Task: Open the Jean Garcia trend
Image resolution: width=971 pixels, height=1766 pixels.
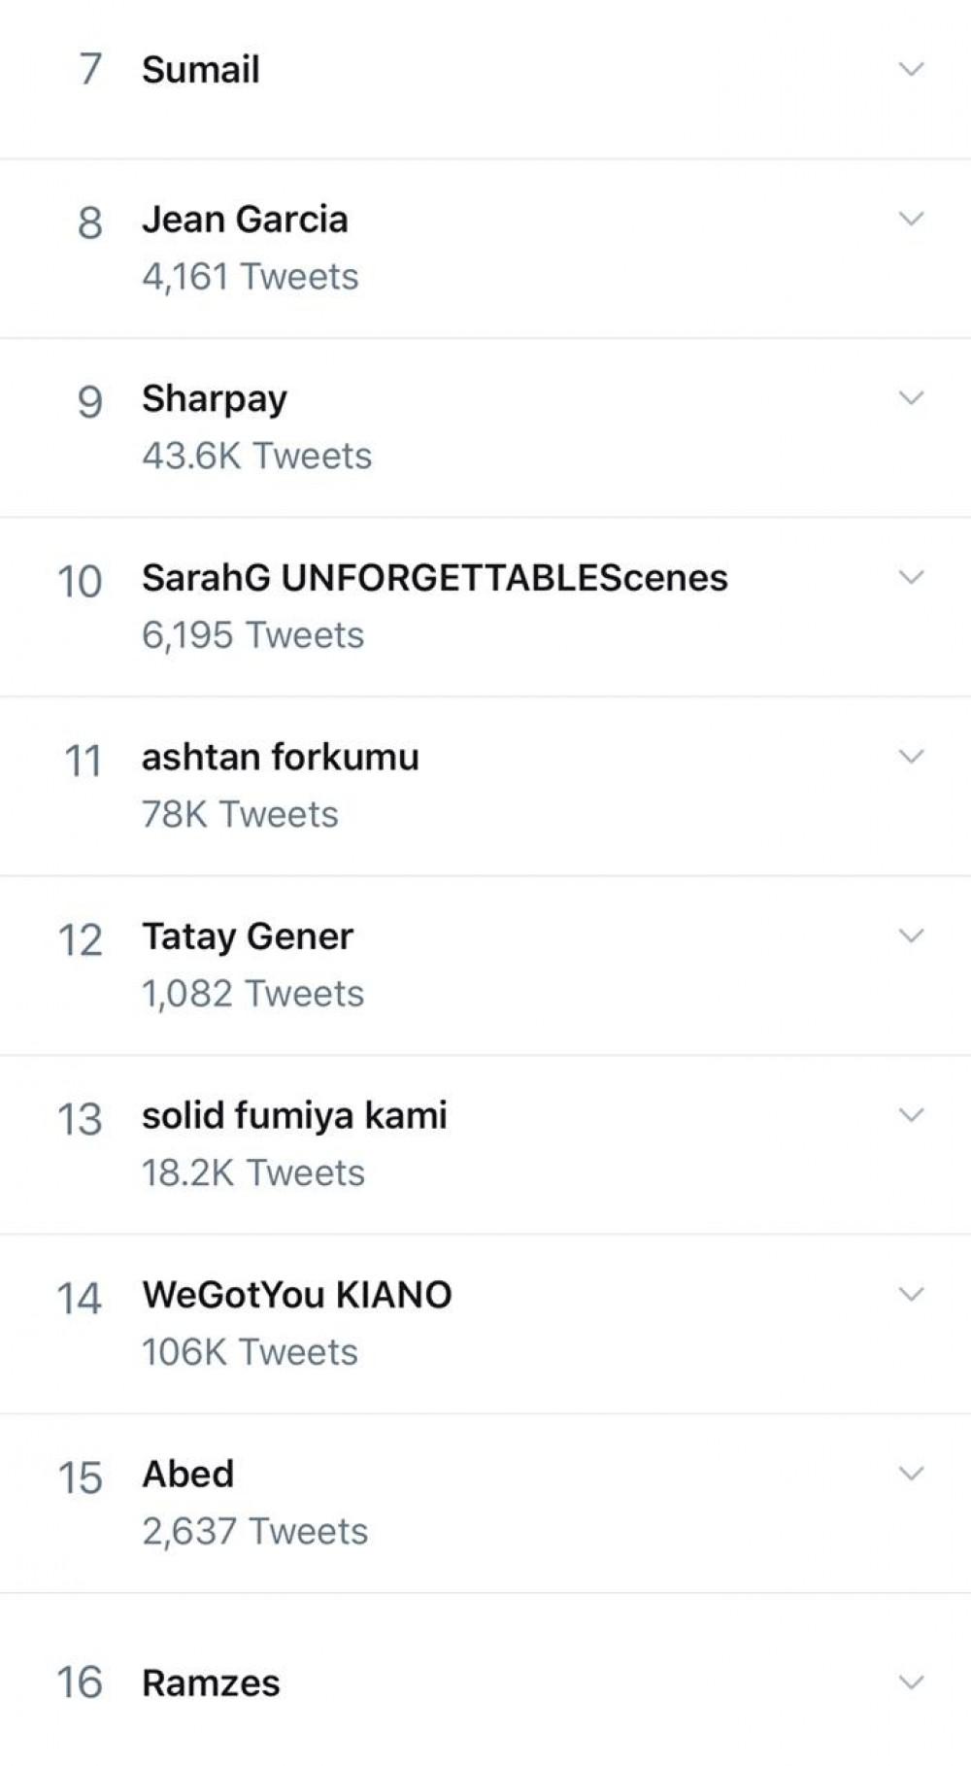Action: 245,220
